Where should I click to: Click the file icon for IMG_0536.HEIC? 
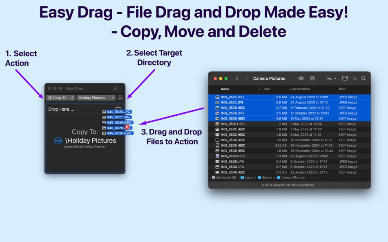coord(217,151)
